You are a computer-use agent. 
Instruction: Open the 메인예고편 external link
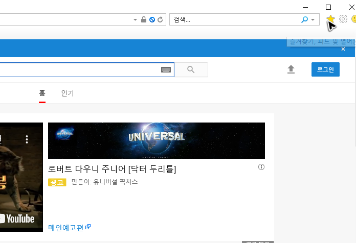coord(69,227)
